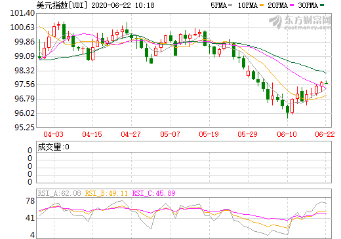Click price axis label 98.32
Viewport: 341px width, 239px height.
(24, 71)
